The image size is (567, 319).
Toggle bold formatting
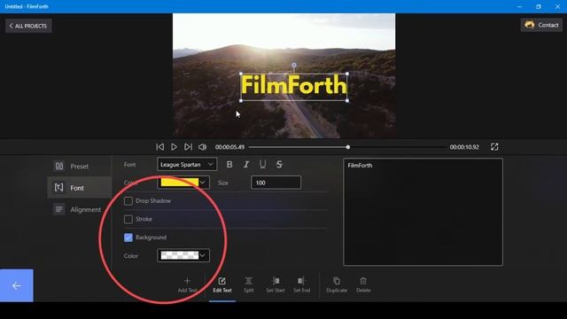[x=229, y=165]
